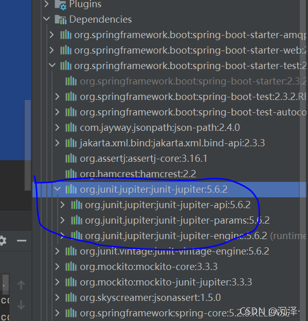Viewport: 308px width, 321px height.
Task: Select junit-vintage-engine:5.6.2 entry
Action: (175, 251)
